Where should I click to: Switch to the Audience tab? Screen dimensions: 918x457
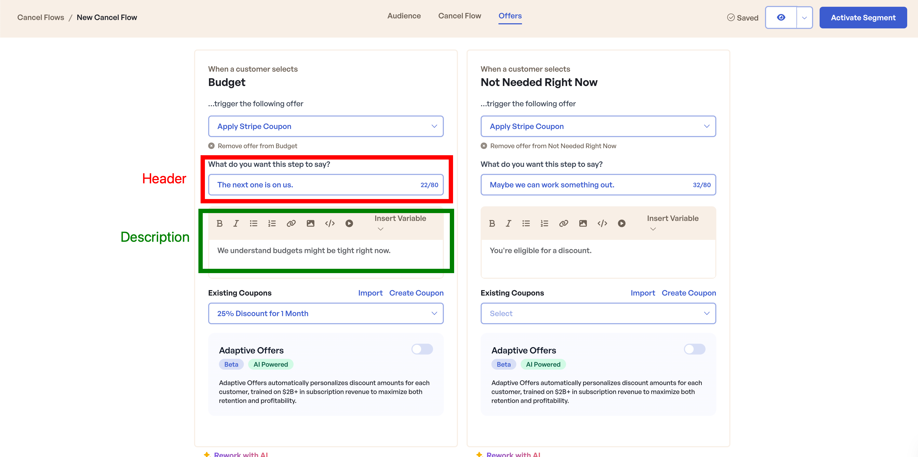[x=404, y=16]
